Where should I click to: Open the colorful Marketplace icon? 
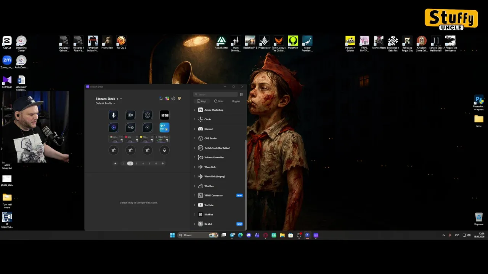[167, 98]
